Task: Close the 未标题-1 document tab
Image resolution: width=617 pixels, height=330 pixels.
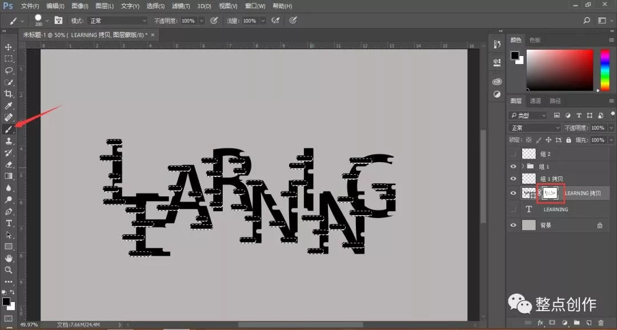Action: click(x=153, y=35)
